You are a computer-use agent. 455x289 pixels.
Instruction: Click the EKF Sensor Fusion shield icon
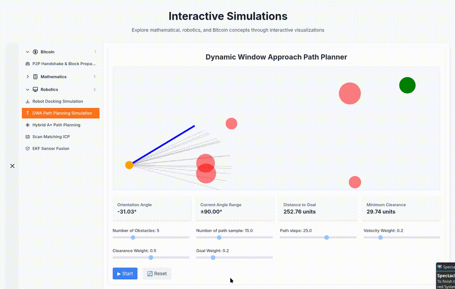click(28, 148)
